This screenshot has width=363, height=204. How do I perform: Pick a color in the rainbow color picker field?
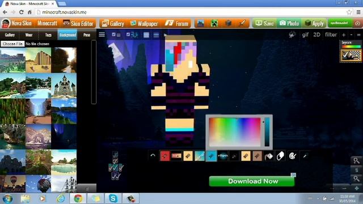click(234, 132)
